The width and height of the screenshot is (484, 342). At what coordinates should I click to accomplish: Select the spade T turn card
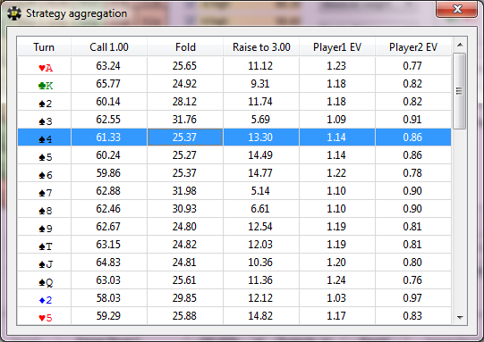pos(46,246)
